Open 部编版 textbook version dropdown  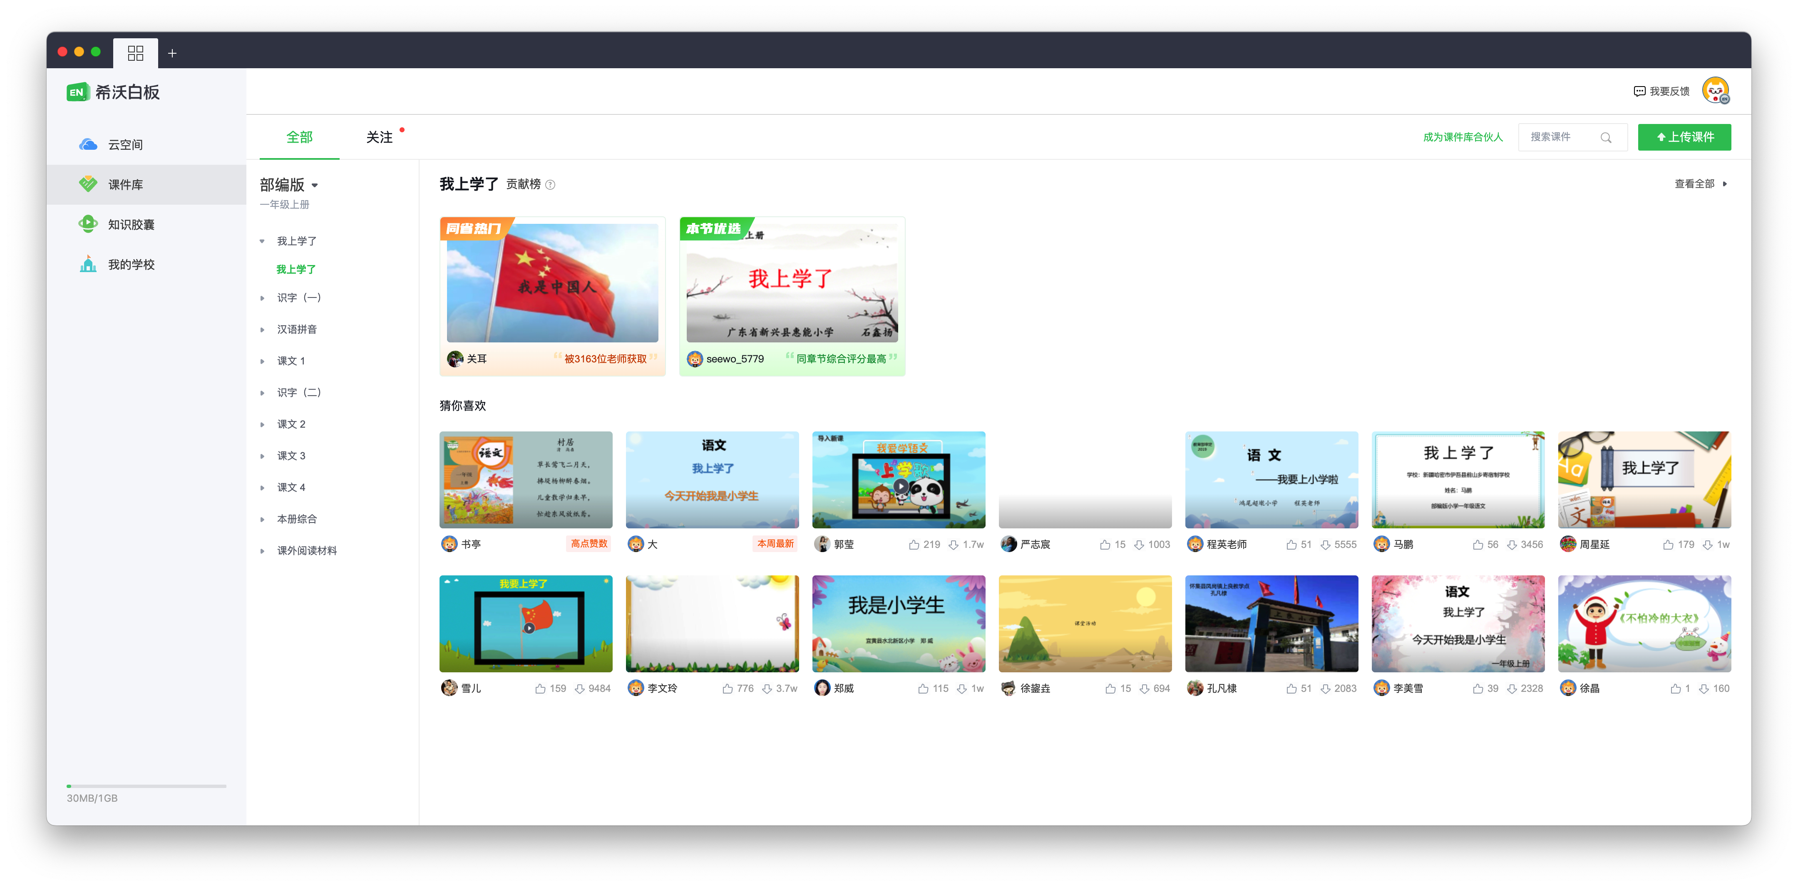click(x=315, y=186)
